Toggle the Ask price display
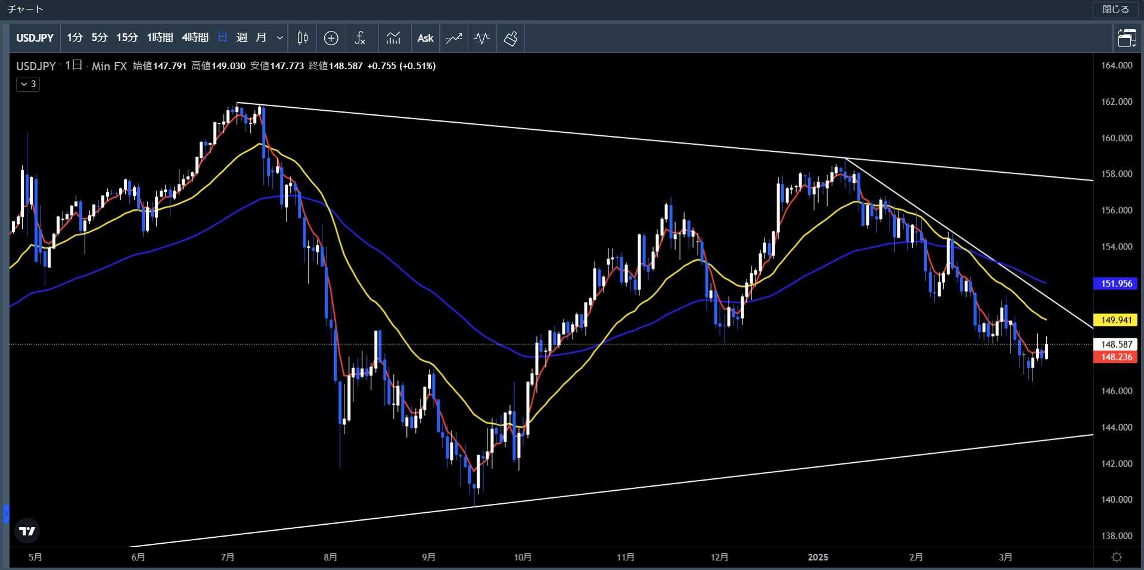This screenshot has height=570, width=1144. 425,38
